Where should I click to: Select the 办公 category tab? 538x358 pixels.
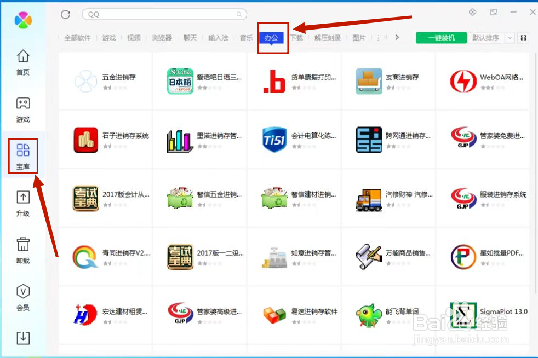271,38
